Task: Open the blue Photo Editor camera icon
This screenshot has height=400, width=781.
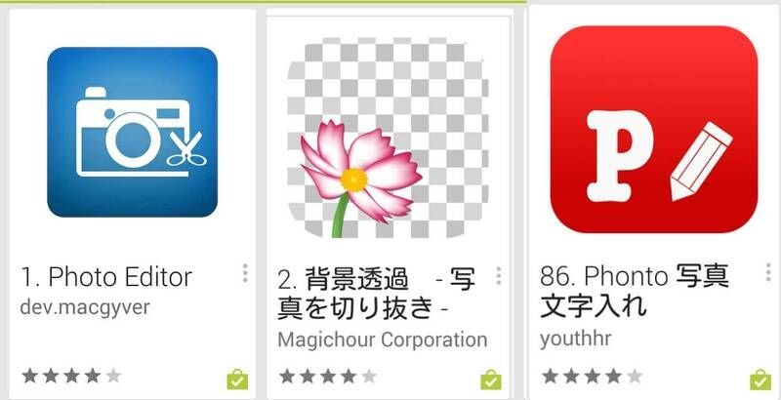Action: 133,132
